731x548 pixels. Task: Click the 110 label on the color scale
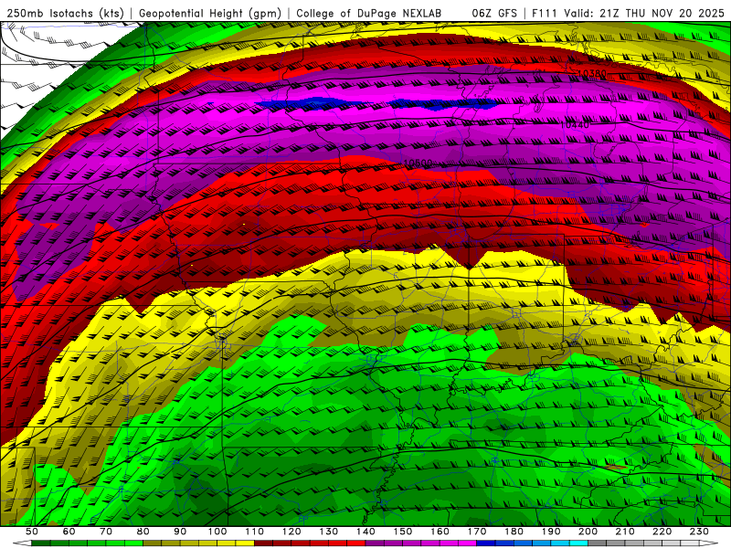click(x=255, y=532)
